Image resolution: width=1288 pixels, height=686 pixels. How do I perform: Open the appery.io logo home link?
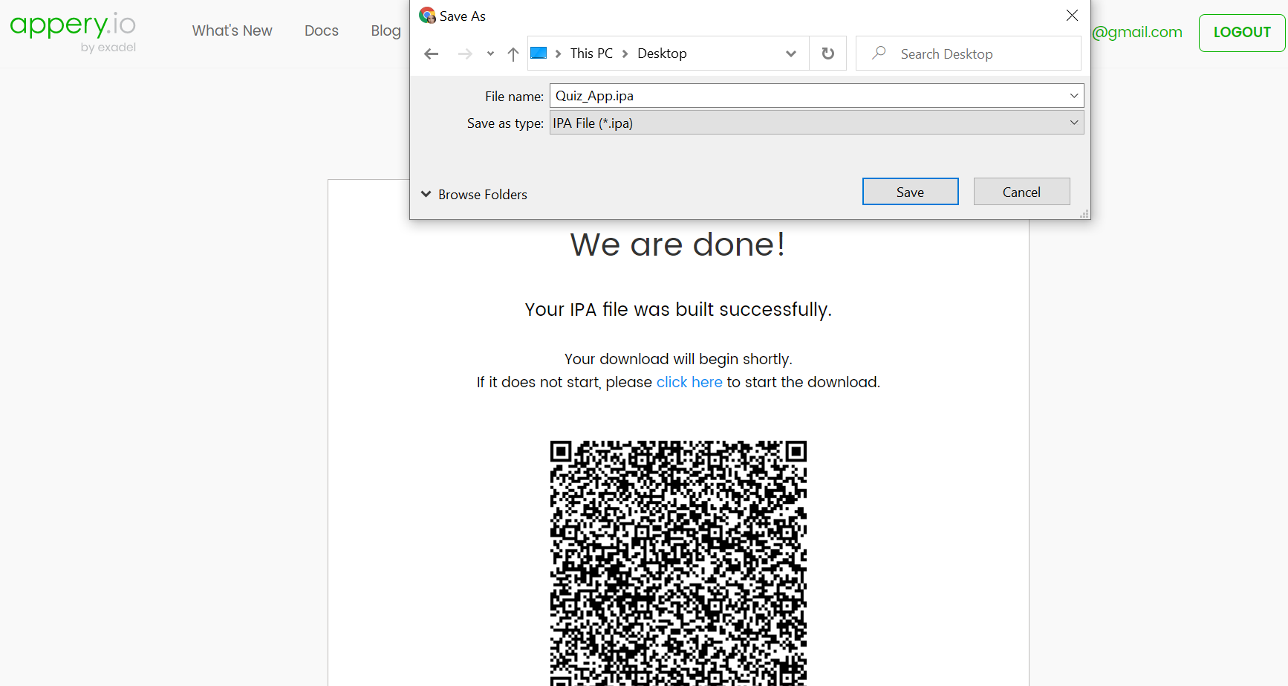pos(73,31)
